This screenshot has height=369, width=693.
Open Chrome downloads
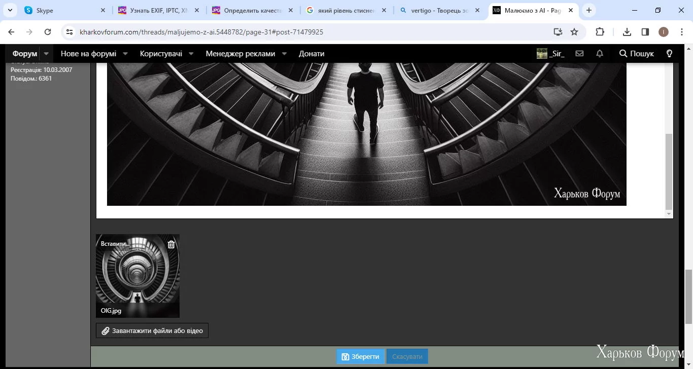pos(627,32)
